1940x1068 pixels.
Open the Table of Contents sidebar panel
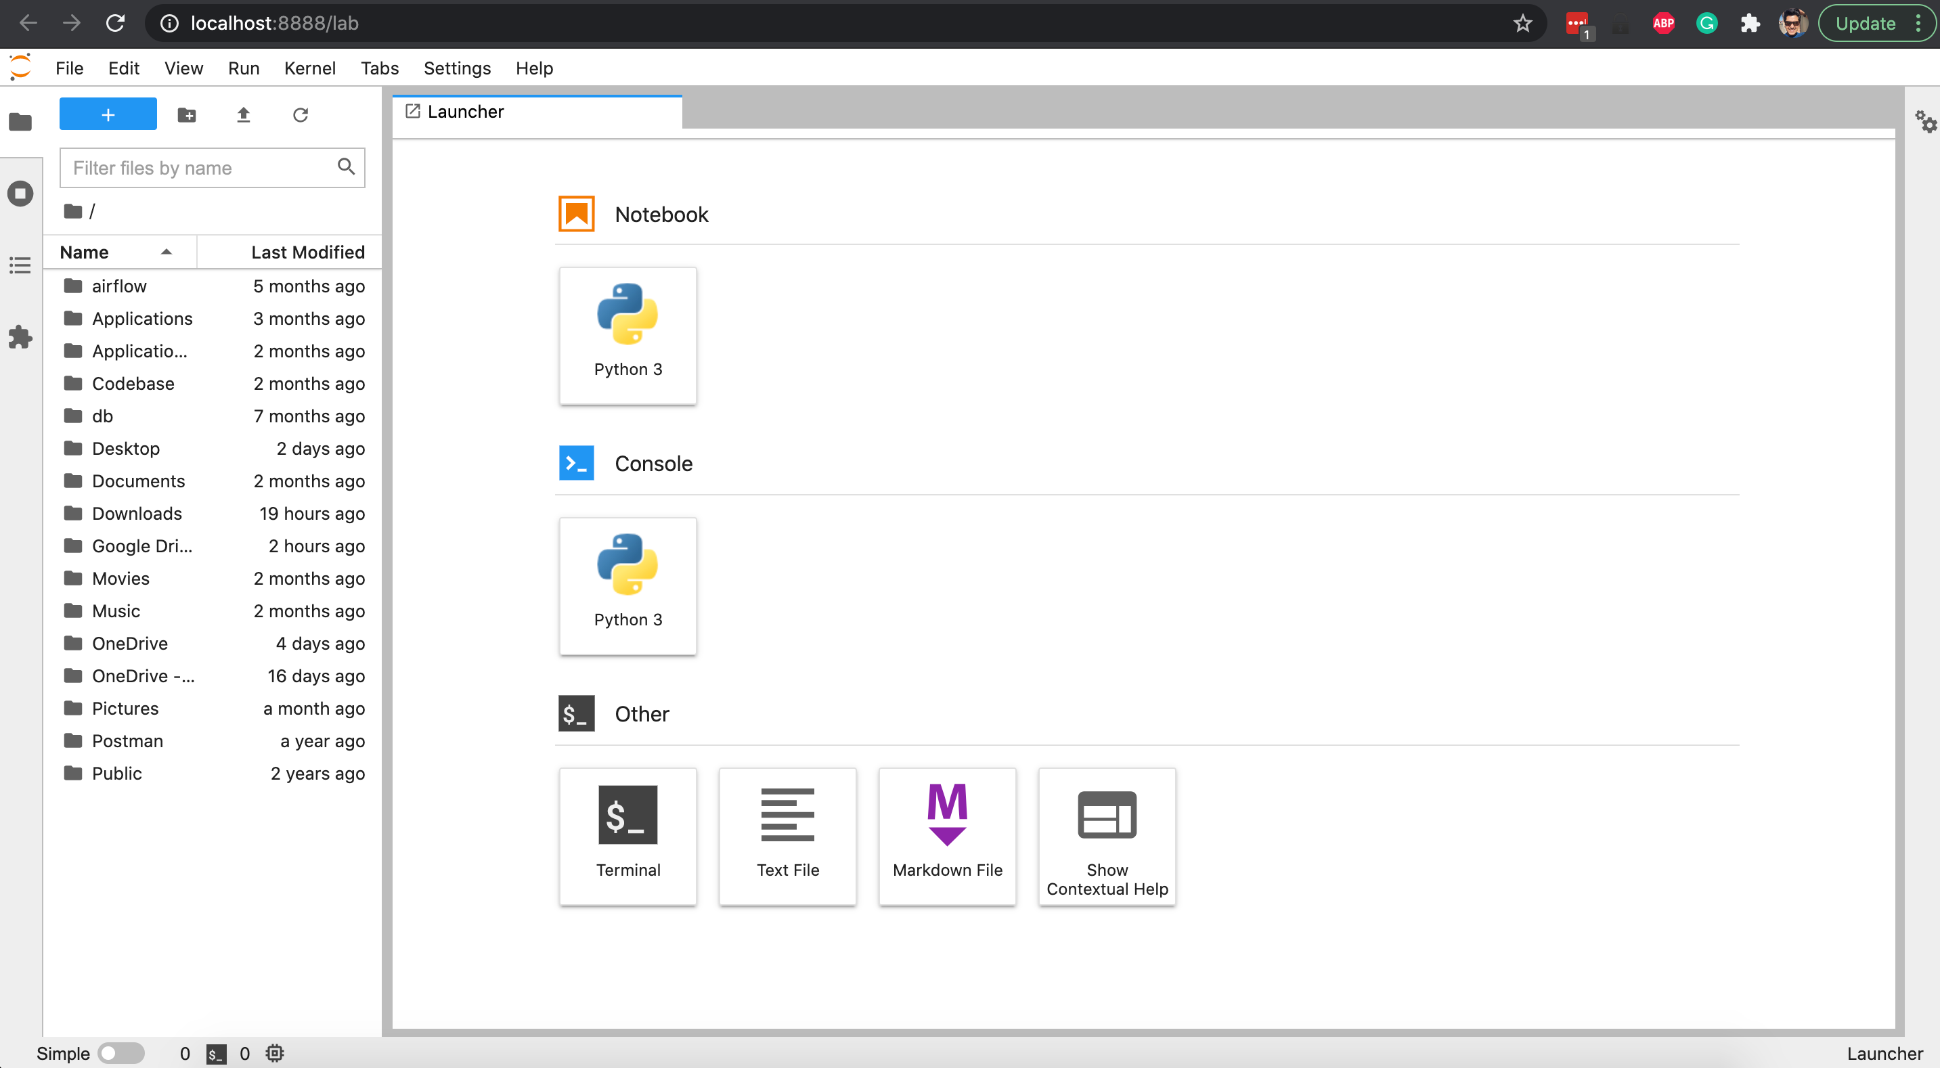click(20, 265)
